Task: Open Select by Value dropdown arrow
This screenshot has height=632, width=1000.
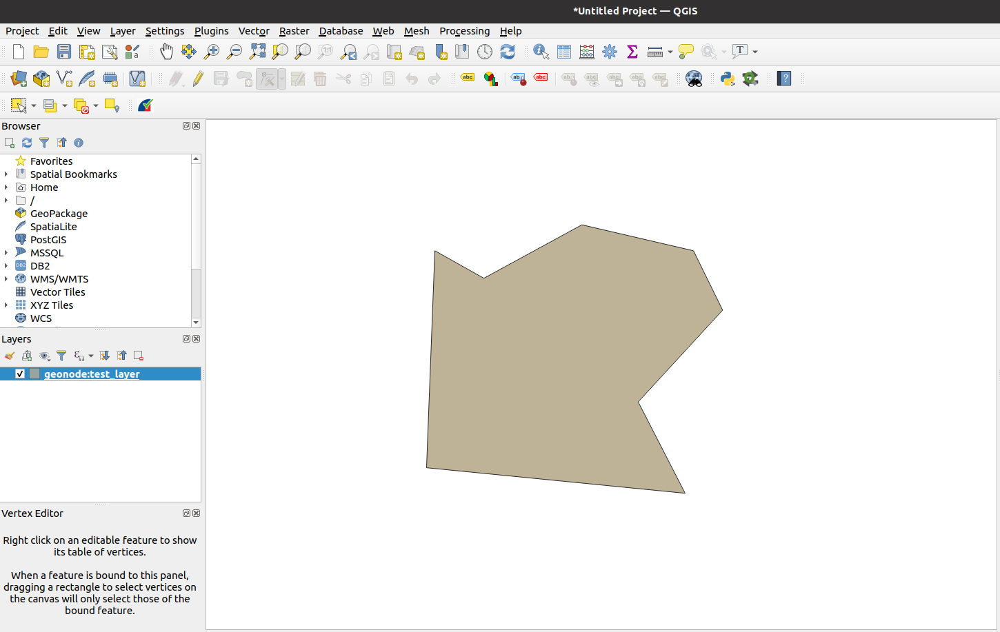Action: (x=65, y=105)
